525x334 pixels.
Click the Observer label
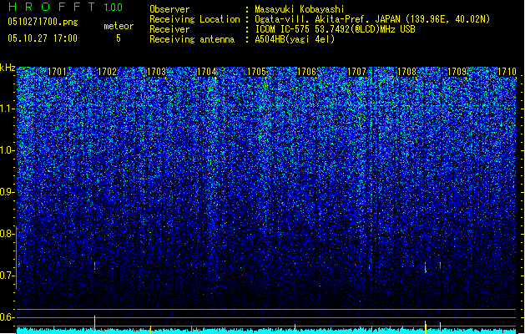169,9
